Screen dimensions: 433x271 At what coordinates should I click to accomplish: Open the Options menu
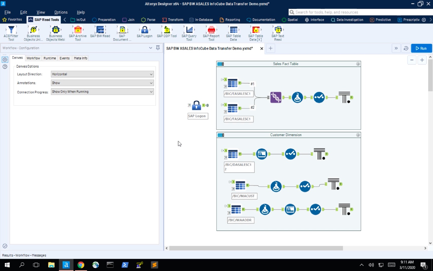point(61,12)
